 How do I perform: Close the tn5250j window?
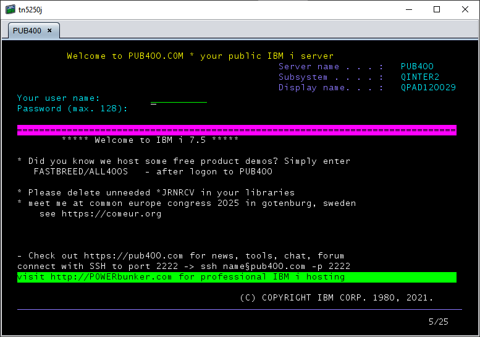pos(465,9)
